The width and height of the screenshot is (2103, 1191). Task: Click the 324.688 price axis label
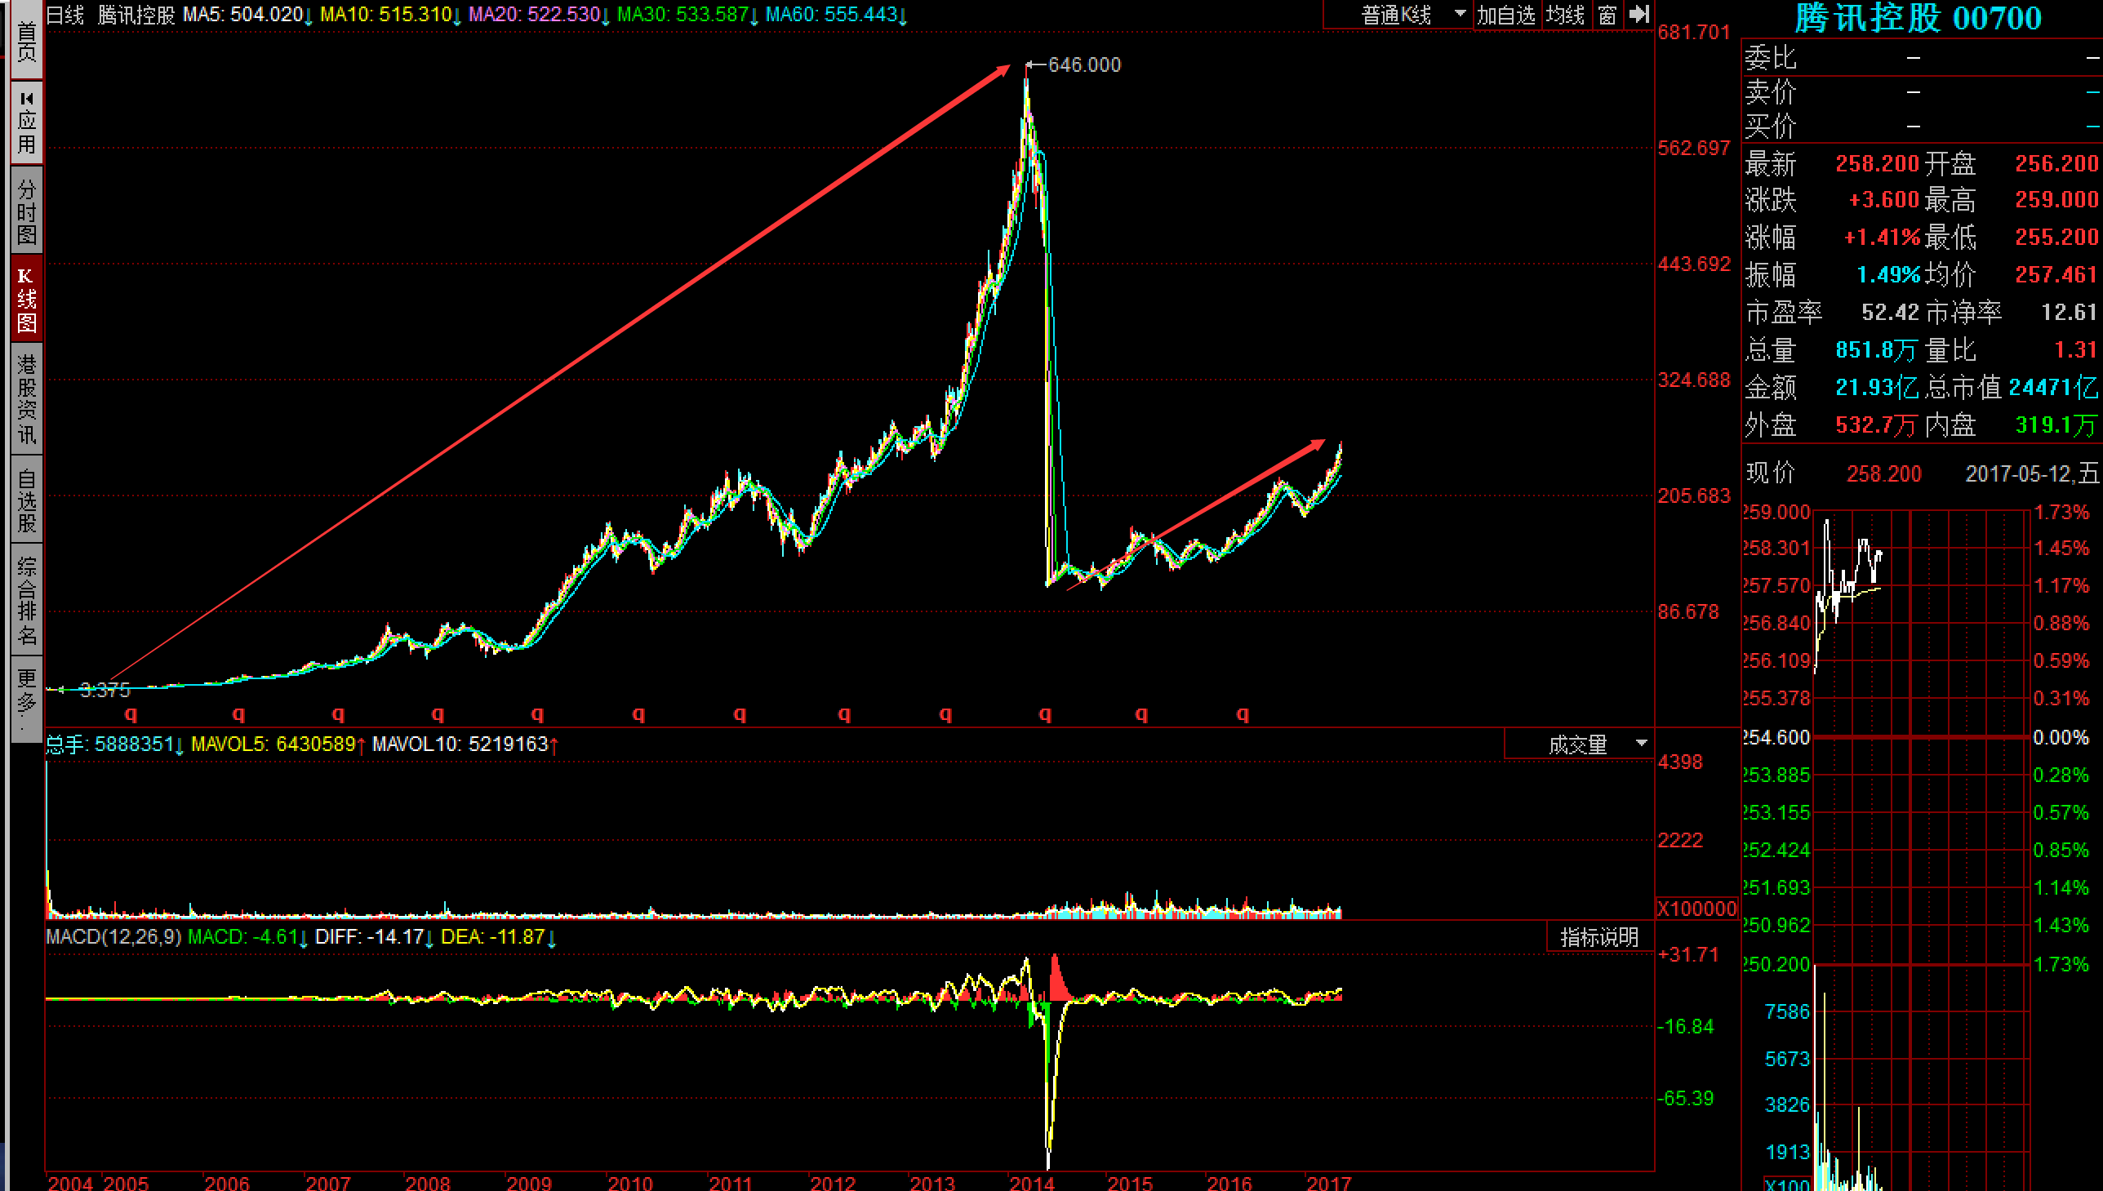1694,380
